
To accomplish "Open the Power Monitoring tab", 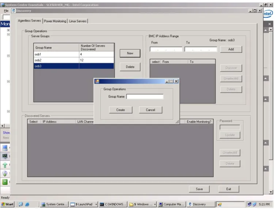I will pos(55,21).
